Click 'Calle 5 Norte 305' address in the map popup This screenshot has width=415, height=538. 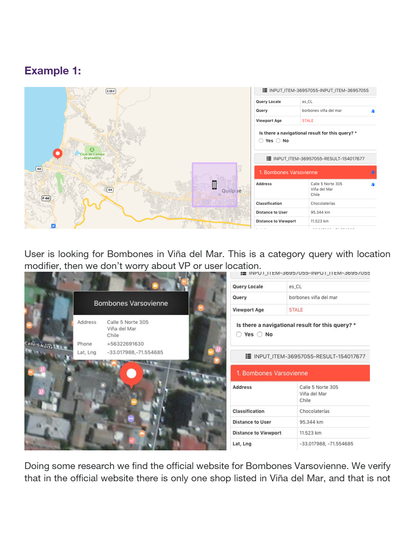point(128,322)
